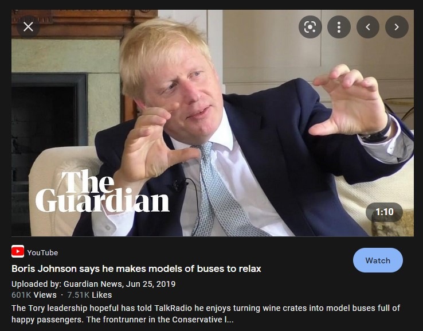Click The Guardian watermark on the thumbnail
Image resolution: width=423 pixels, height=331 pixels.
click(102, 191)
